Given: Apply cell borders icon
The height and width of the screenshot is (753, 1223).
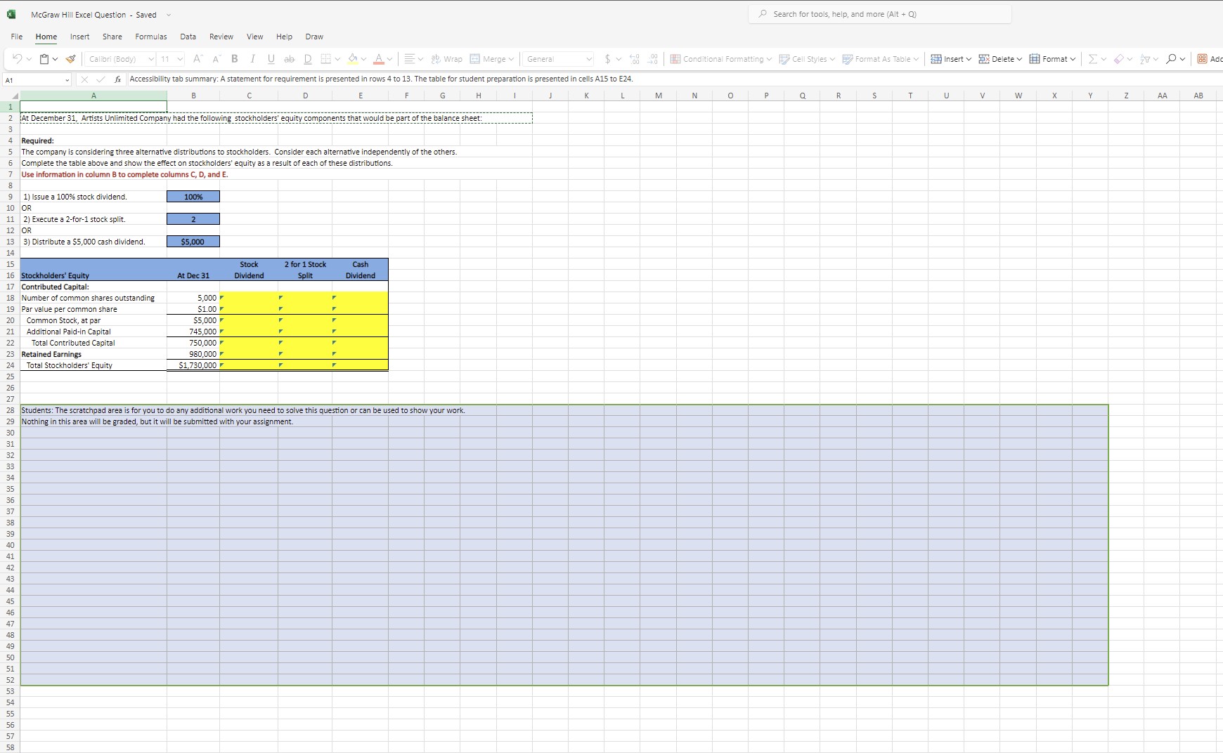Looking at the screenshot, I should [x=326, y=59].
